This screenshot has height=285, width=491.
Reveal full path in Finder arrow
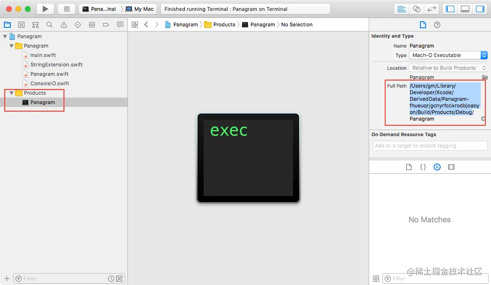tap(483, 119)
